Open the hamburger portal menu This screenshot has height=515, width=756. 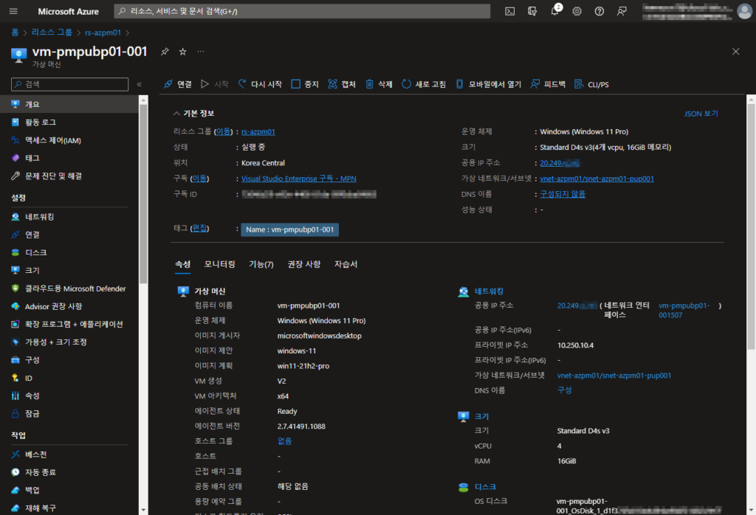[13, 11]
